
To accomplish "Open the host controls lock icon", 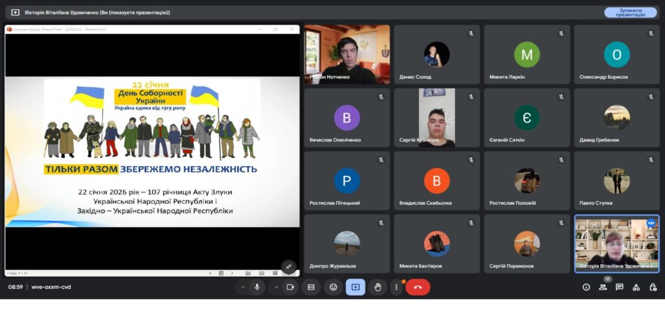I will point(651,287).
